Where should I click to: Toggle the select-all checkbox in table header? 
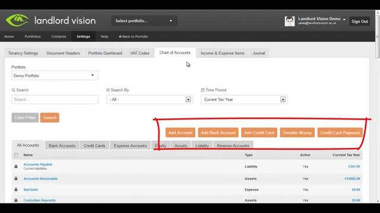pos(16,155)
